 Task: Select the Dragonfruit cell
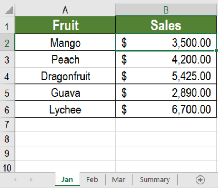65,76
